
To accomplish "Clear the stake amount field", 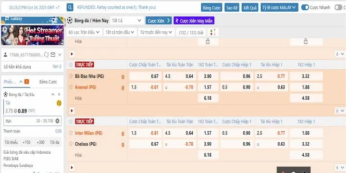I will pos(57,121).
